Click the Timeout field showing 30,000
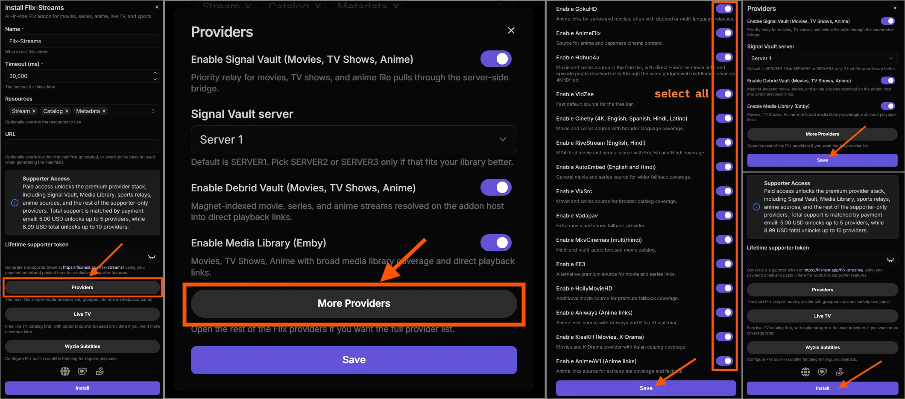This screenshot has height=399, width=905. (x=82, y=76)
